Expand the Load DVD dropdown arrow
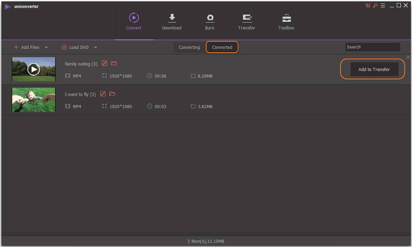 pos(96,48)
